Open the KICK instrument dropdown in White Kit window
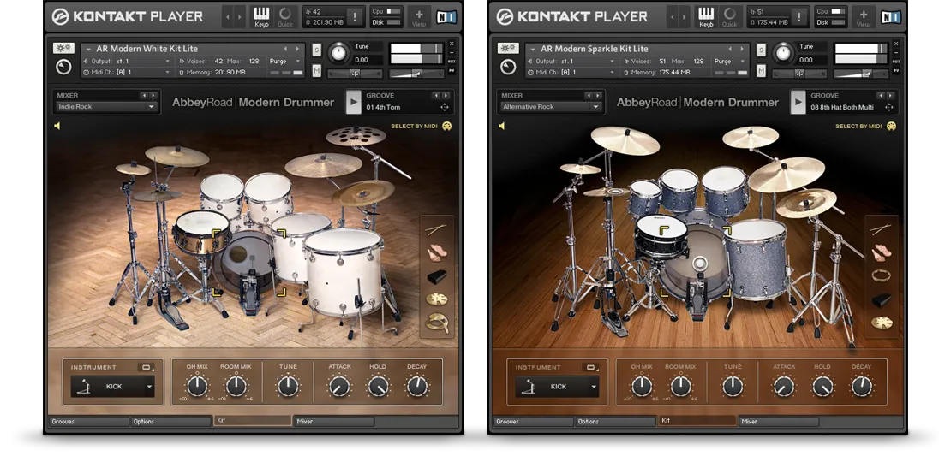Viewport: 951px width, 456px height. 113,387
